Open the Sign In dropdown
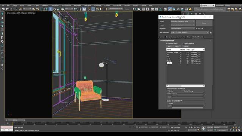Viewport: 242px width, 136px height. [207, 5]
